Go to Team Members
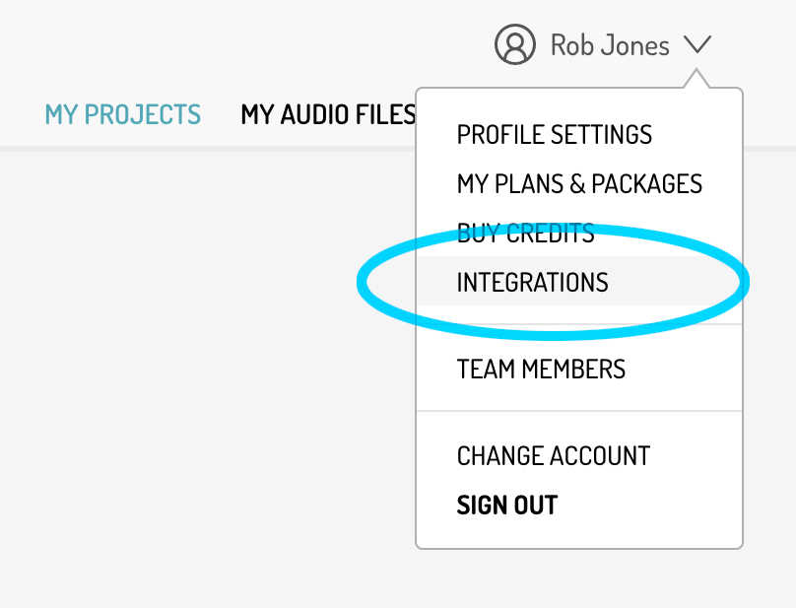Image resolution: width=796 pixels, height=608 pixels. tap(541, 369)
